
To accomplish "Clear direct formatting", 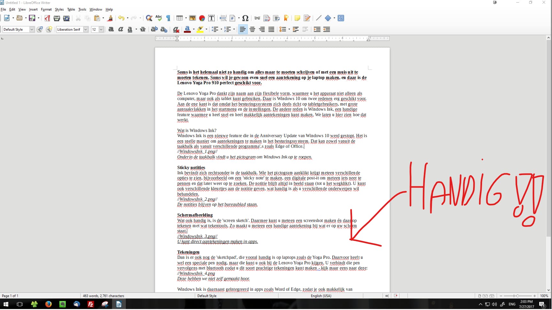I will pyautogui.click(x=176, y=30).
